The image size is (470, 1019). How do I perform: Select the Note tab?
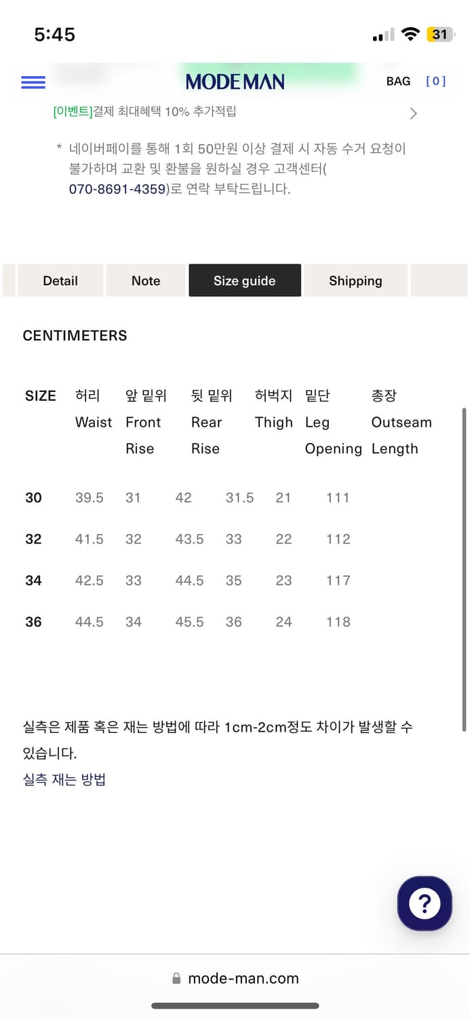pyautogui.click(x=145, y=280)
